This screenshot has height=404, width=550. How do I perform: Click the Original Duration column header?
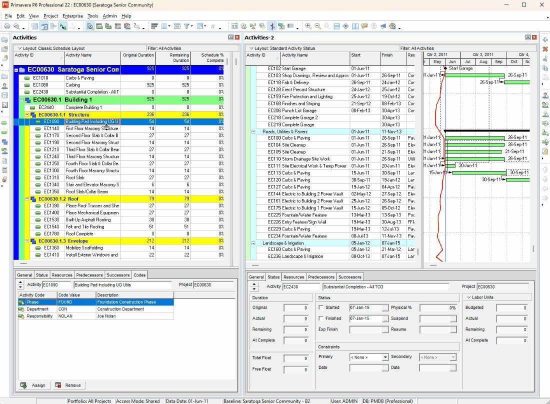coord(138,58)
